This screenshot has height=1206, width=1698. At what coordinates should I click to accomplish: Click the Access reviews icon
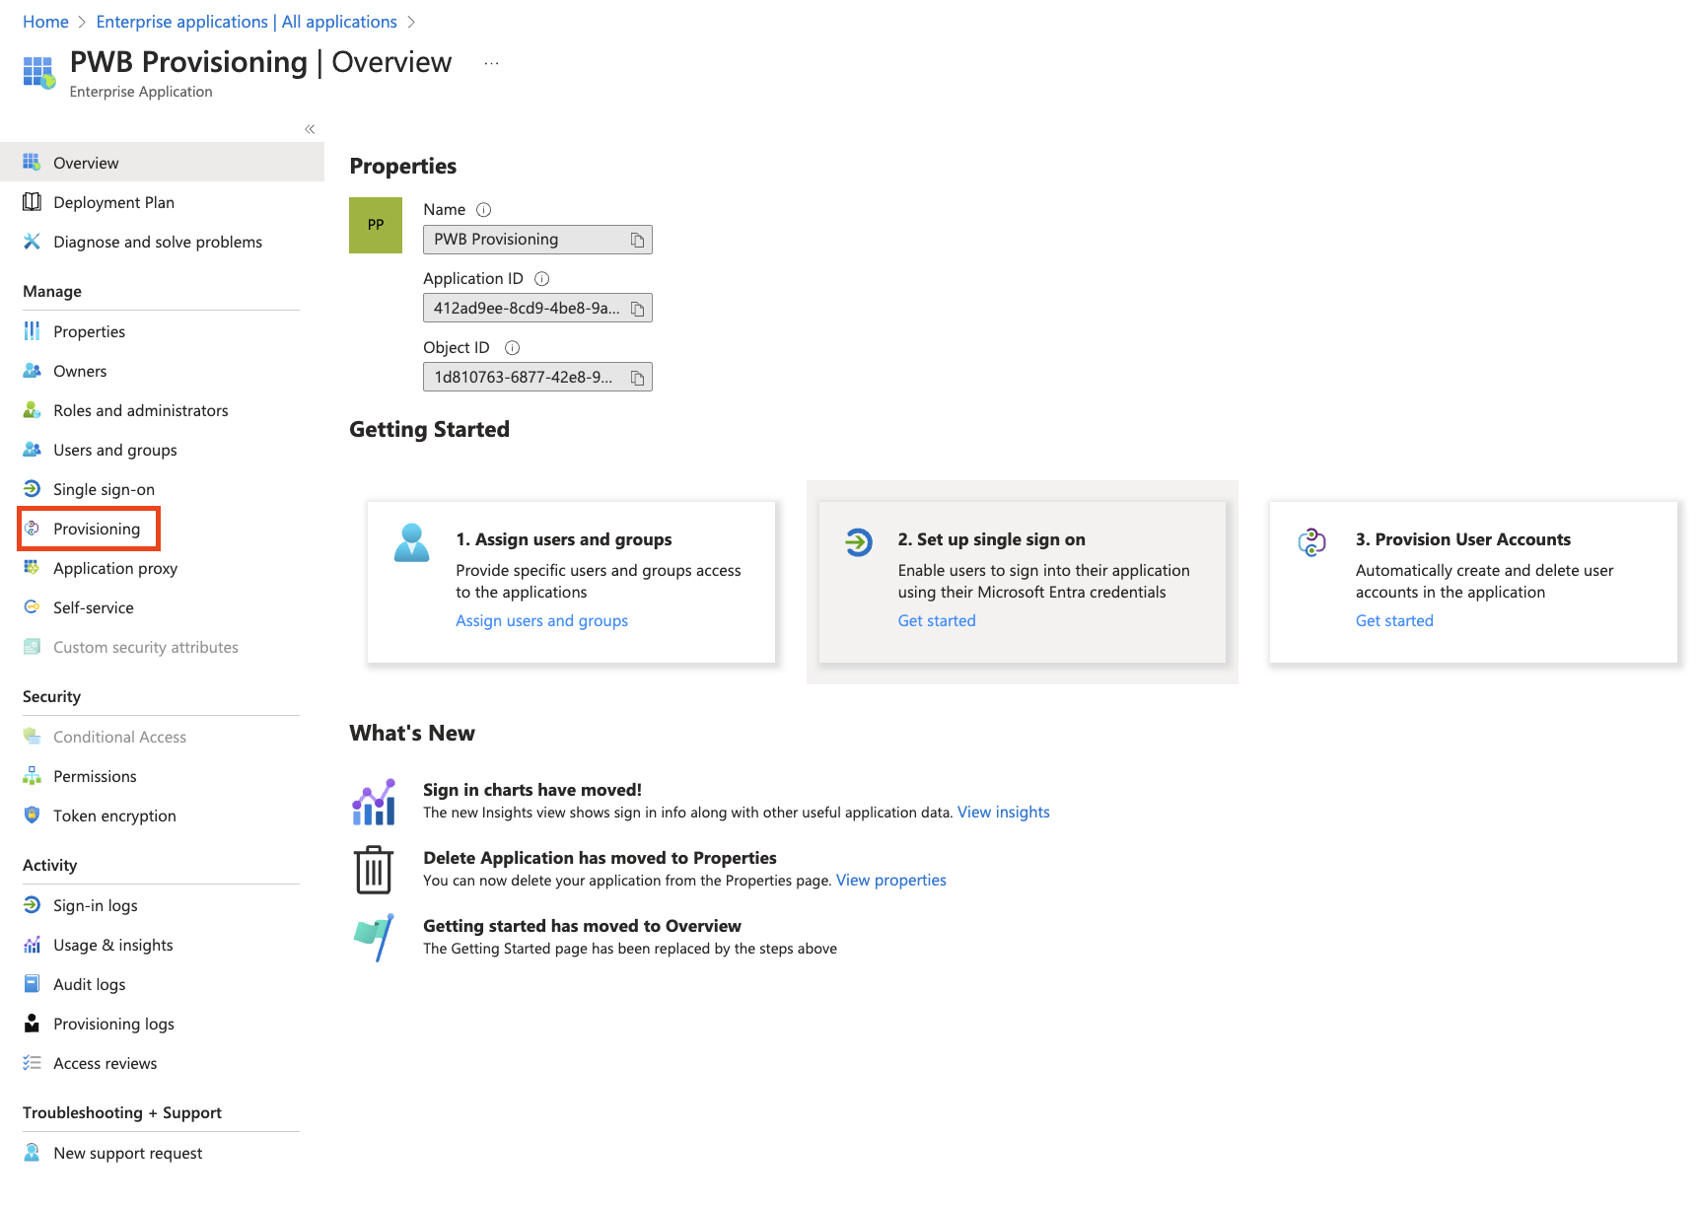(32, 1063)
